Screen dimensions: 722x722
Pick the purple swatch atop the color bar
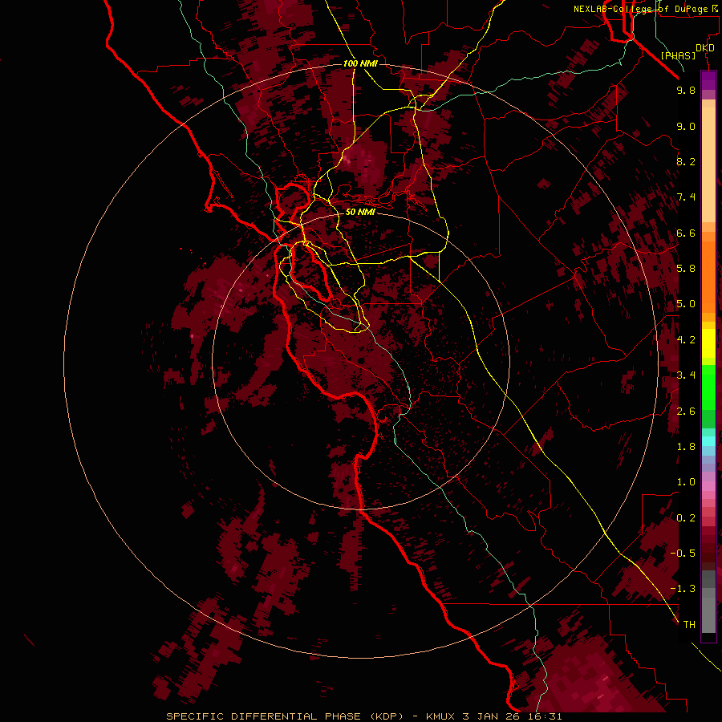[x=708, y=80]
